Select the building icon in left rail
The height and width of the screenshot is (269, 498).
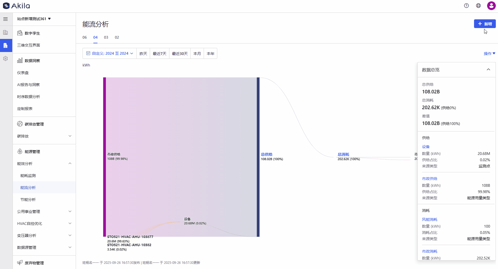tap(5, 32)
